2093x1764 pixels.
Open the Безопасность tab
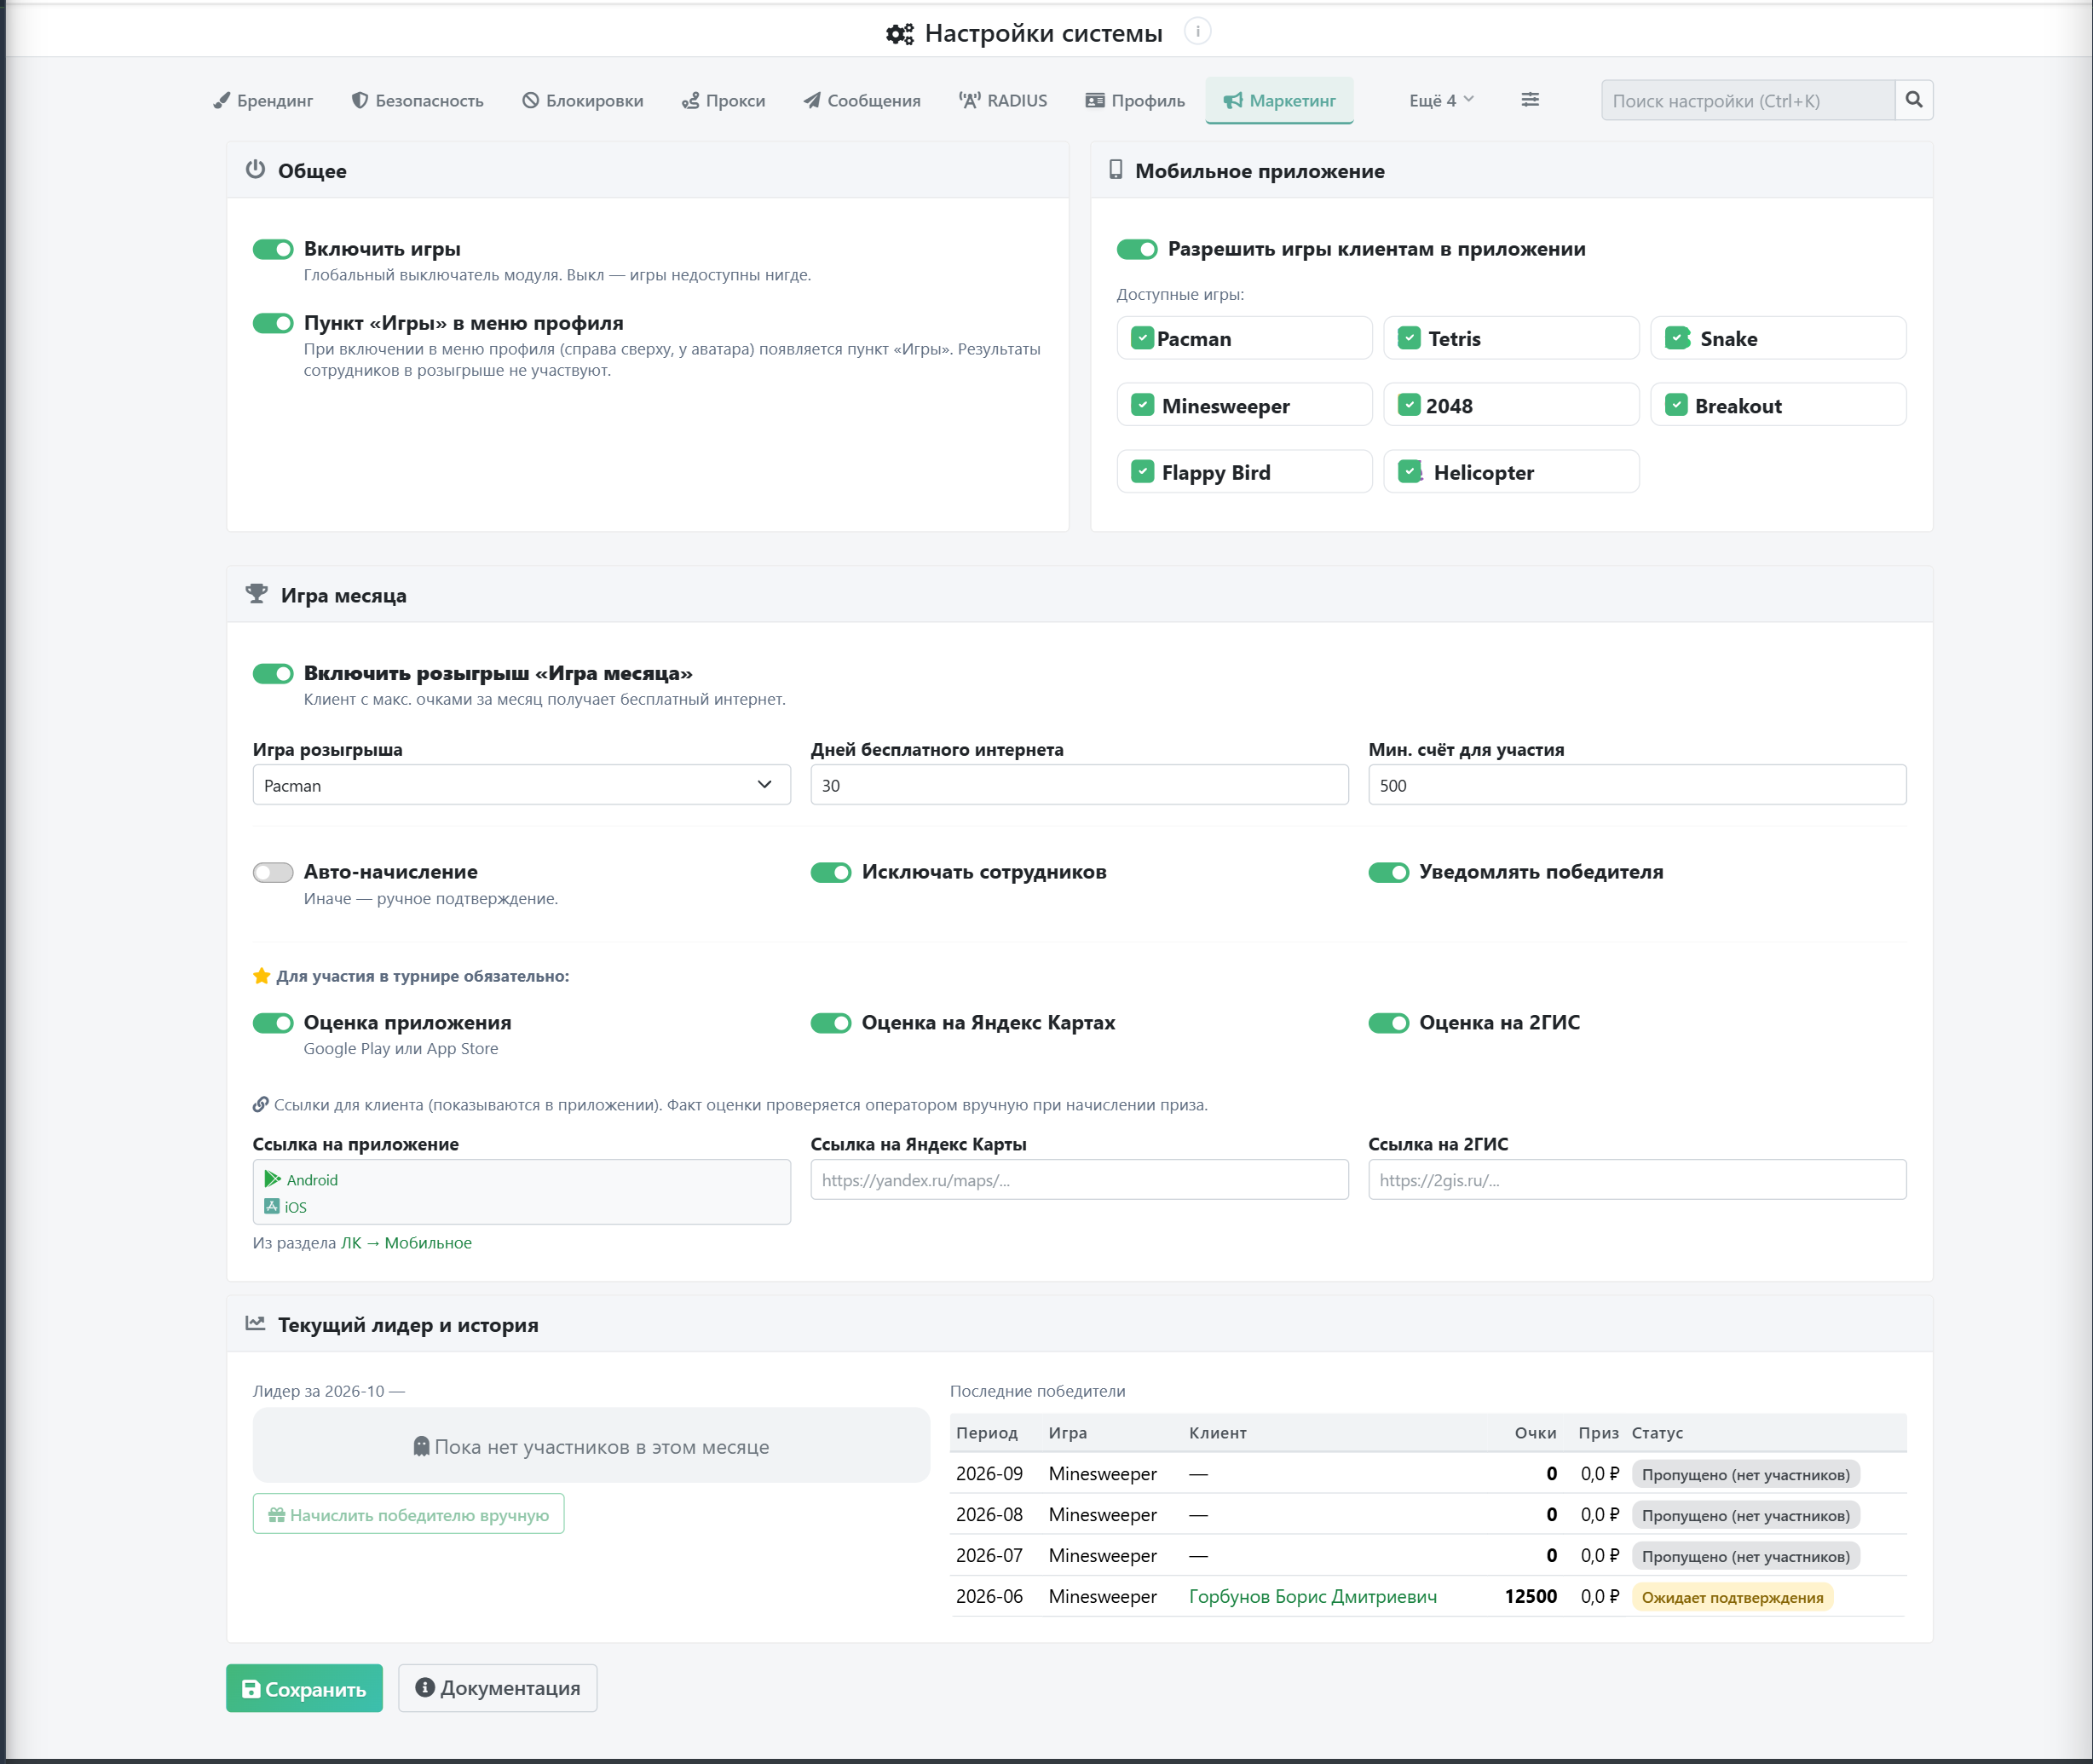[417, 100]
